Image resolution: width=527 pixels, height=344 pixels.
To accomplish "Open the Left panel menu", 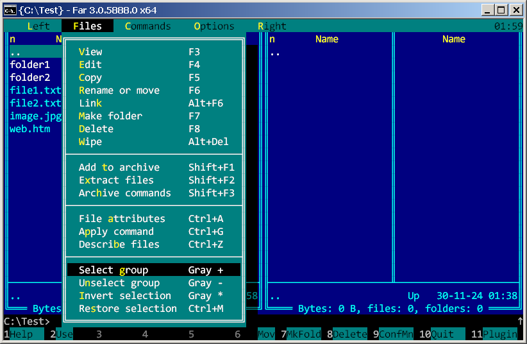I will [38, 26].
